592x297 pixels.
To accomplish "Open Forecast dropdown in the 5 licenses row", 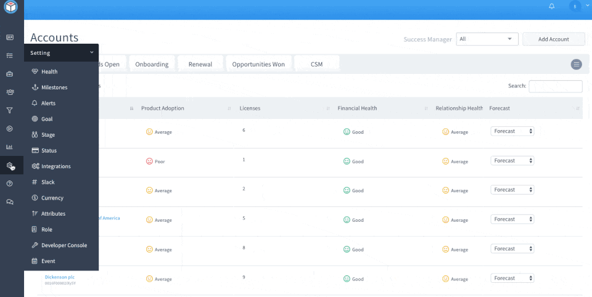I will (512, 219).
